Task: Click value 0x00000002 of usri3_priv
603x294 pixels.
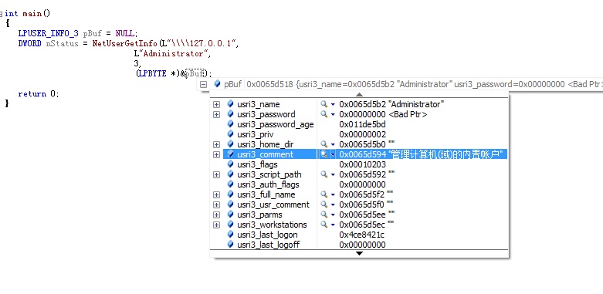Action: [362, 134]
